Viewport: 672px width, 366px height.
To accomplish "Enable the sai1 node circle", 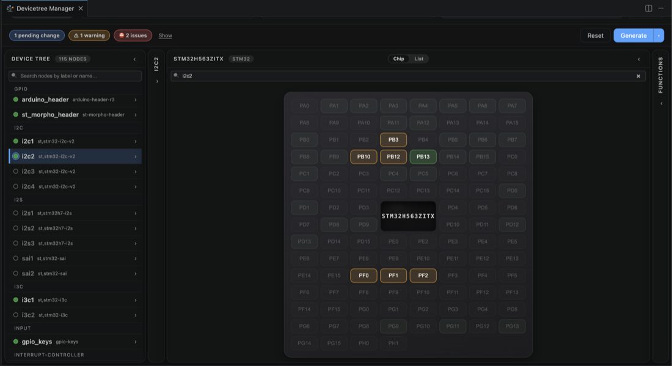I will 16,258.
